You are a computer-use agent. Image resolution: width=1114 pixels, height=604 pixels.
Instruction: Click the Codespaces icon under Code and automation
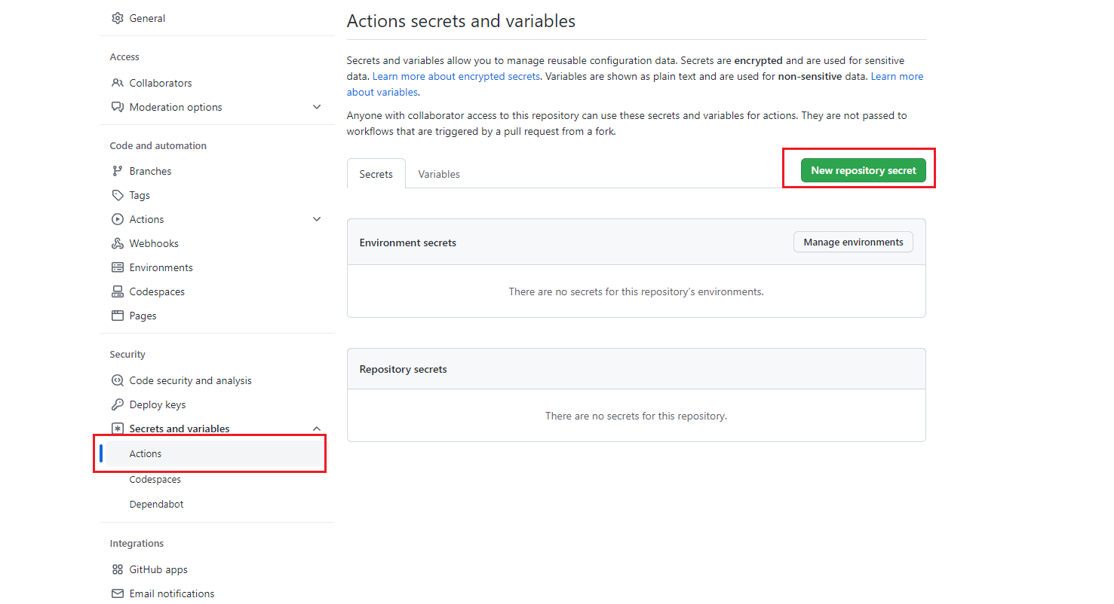pos(118,291)
